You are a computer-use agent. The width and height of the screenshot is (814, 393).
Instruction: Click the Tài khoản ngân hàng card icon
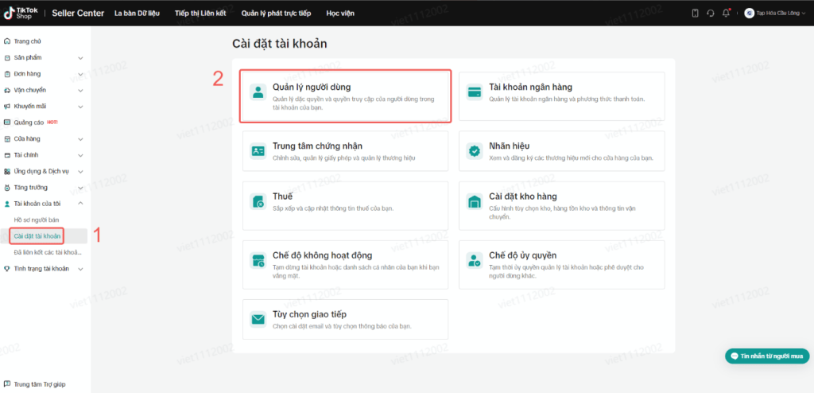tap(475, 91)
